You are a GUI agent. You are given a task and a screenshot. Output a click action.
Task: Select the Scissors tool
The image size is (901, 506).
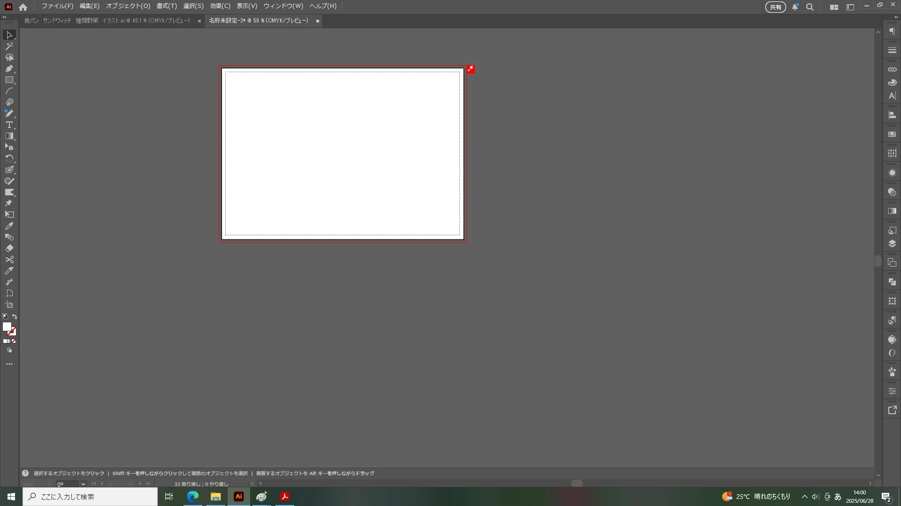[9, 260]
